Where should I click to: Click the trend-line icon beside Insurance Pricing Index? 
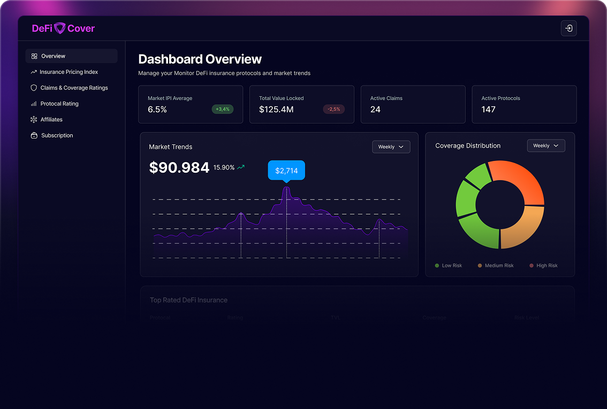point(33,72)
